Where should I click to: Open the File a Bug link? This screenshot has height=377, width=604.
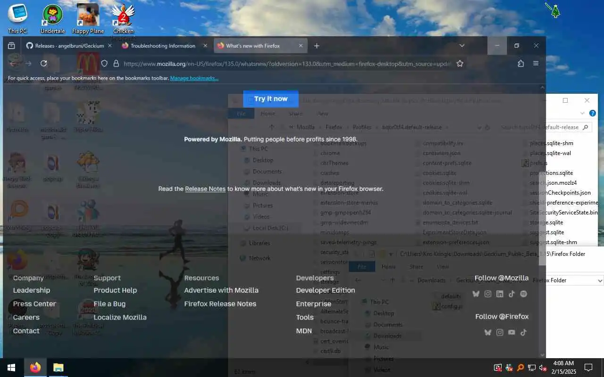coord(109,304)
